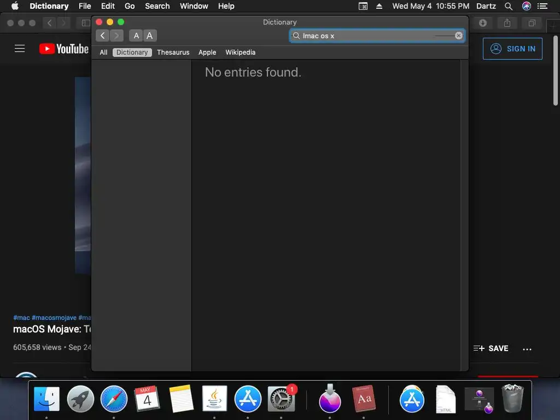The height and width of the screenshot is (420, 560).
Task: Click Safari back button behind Dictionary
Action: pos(49,23)
